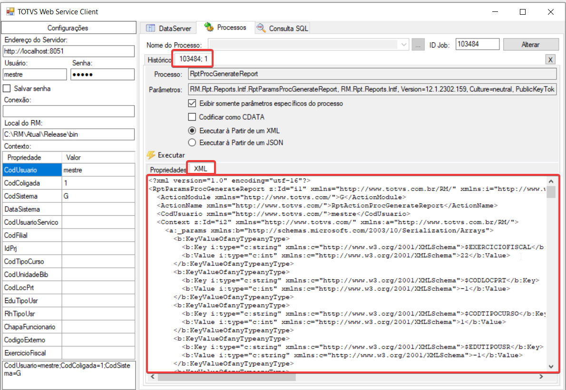Click the vertical scrollbar thumb in XML pane
Image resolution: width=566 pixels, height=390 pixels.
pos(551,192)
